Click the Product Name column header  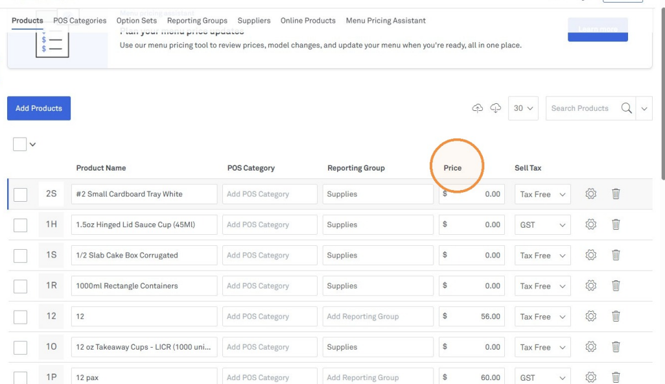click(101, 168)
